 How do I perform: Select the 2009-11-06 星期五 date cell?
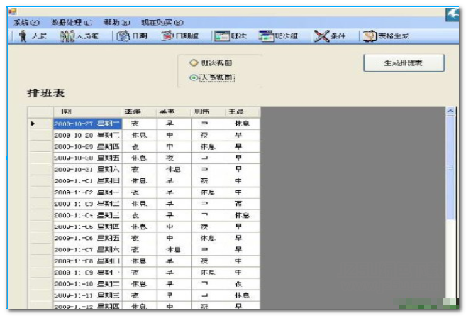(x=87, y=238)
